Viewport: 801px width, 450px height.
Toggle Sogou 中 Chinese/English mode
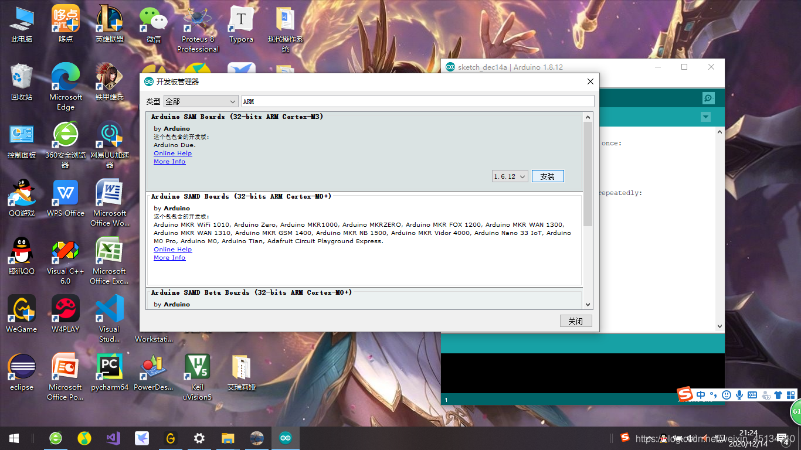click(x=701, y=395)
